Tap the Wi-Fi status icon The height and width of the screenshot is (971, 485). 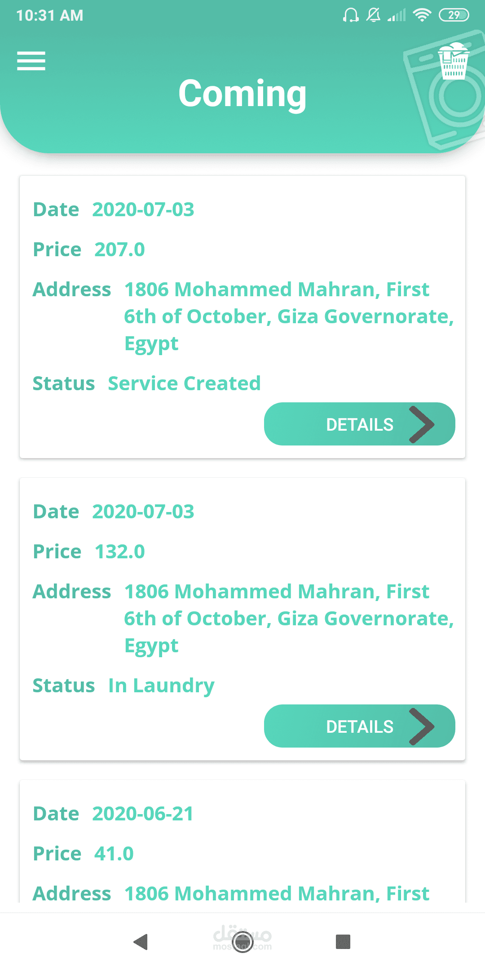pyautogui.click(x=422, y=15)
